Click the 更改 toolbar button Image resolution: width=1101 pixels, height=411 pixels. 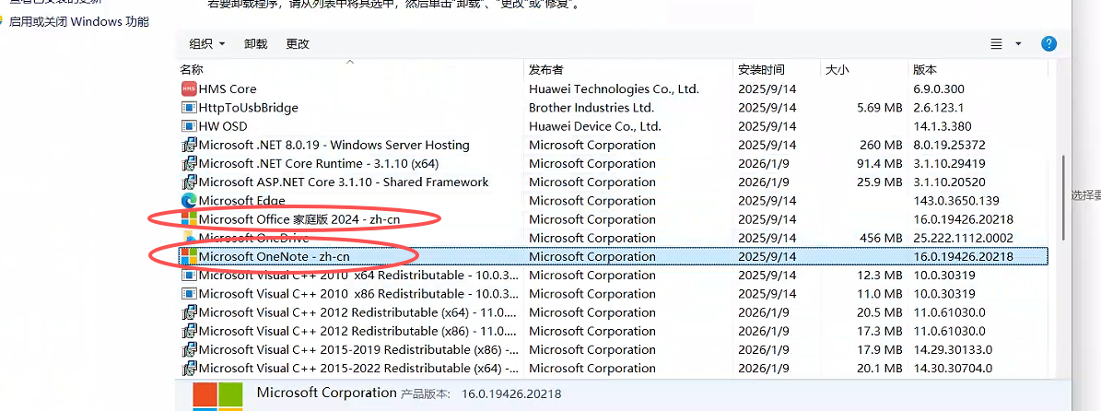click(298, 43)
